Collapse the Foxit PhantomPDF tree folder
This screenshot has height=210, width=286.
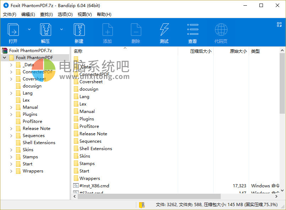[5, 58]
